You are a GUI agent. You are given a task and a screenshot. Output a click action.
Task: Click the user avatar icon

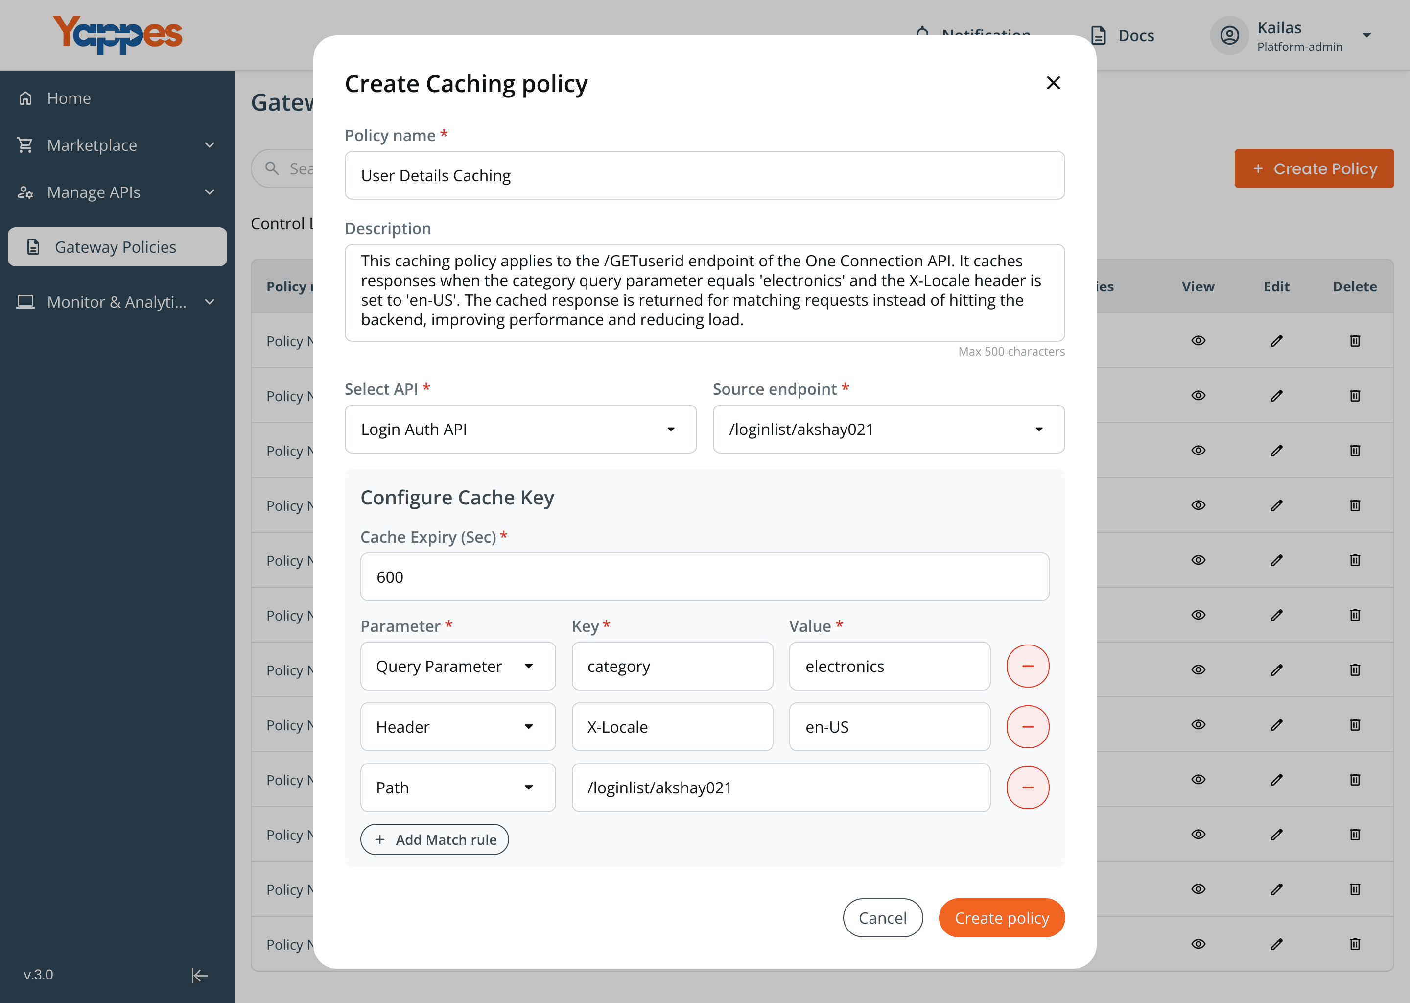pos(1229,35)
